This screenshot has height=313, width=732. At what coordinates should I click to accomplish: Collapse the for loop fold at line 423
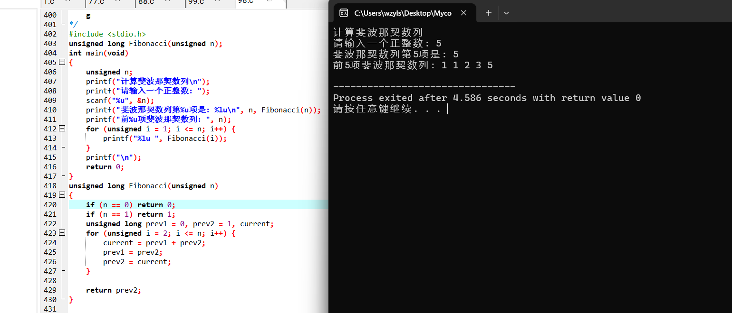[62, 233]
